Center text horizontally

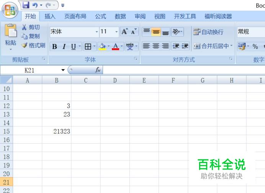(156, 46)
